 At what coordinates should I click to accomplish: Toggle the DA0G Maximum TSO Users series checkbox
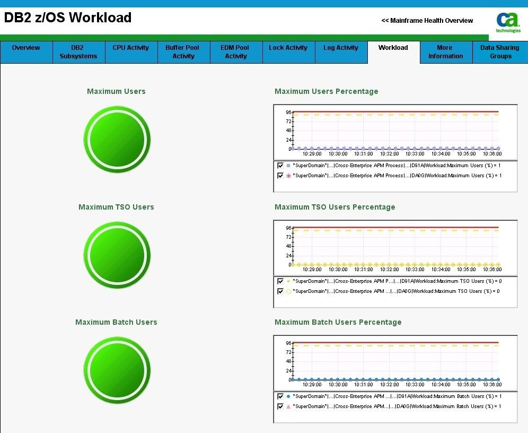click(280, 291)
